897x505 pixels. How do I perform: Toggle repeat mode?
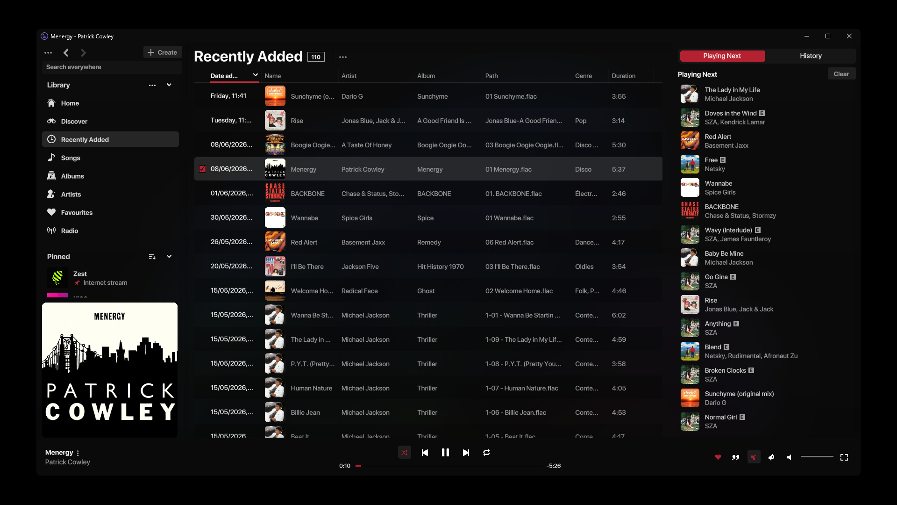(x=486, y=453)
